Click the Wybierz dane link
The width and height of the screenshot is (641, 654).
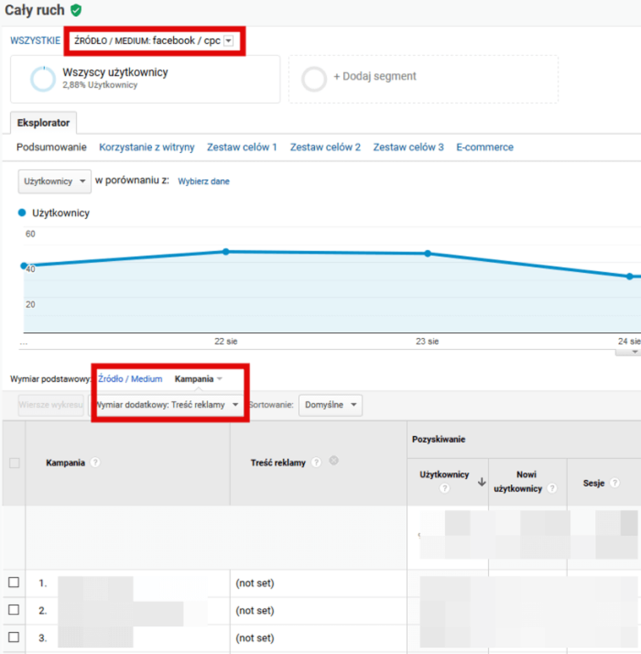coord(204,181)
